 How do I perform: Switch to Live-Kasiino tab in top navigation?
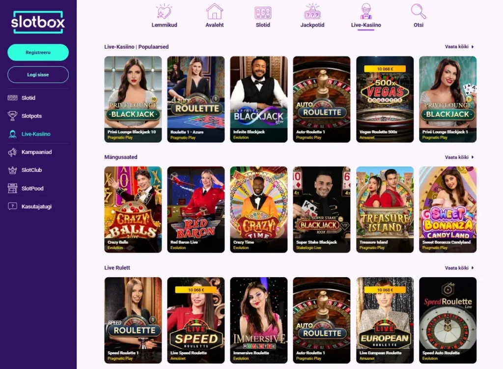(x=366, y=16)
